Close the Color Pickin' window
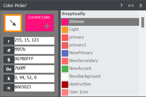The height and width of the screenshot is (97, 146). click(x=140, y=6)
